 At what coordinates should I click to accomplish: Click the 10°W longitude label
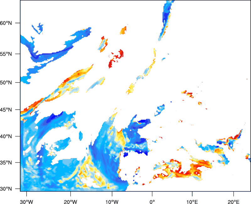click(112, 202)
